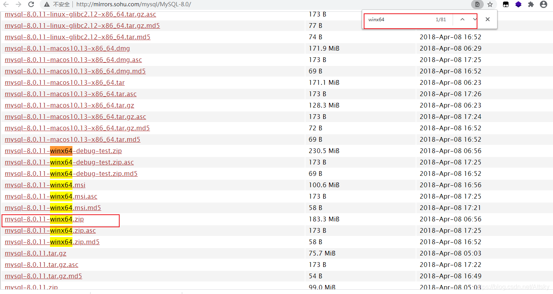The image size is (553, 294).
Task: Select the 100.6 MiB size cell
Action: point(324,185)
